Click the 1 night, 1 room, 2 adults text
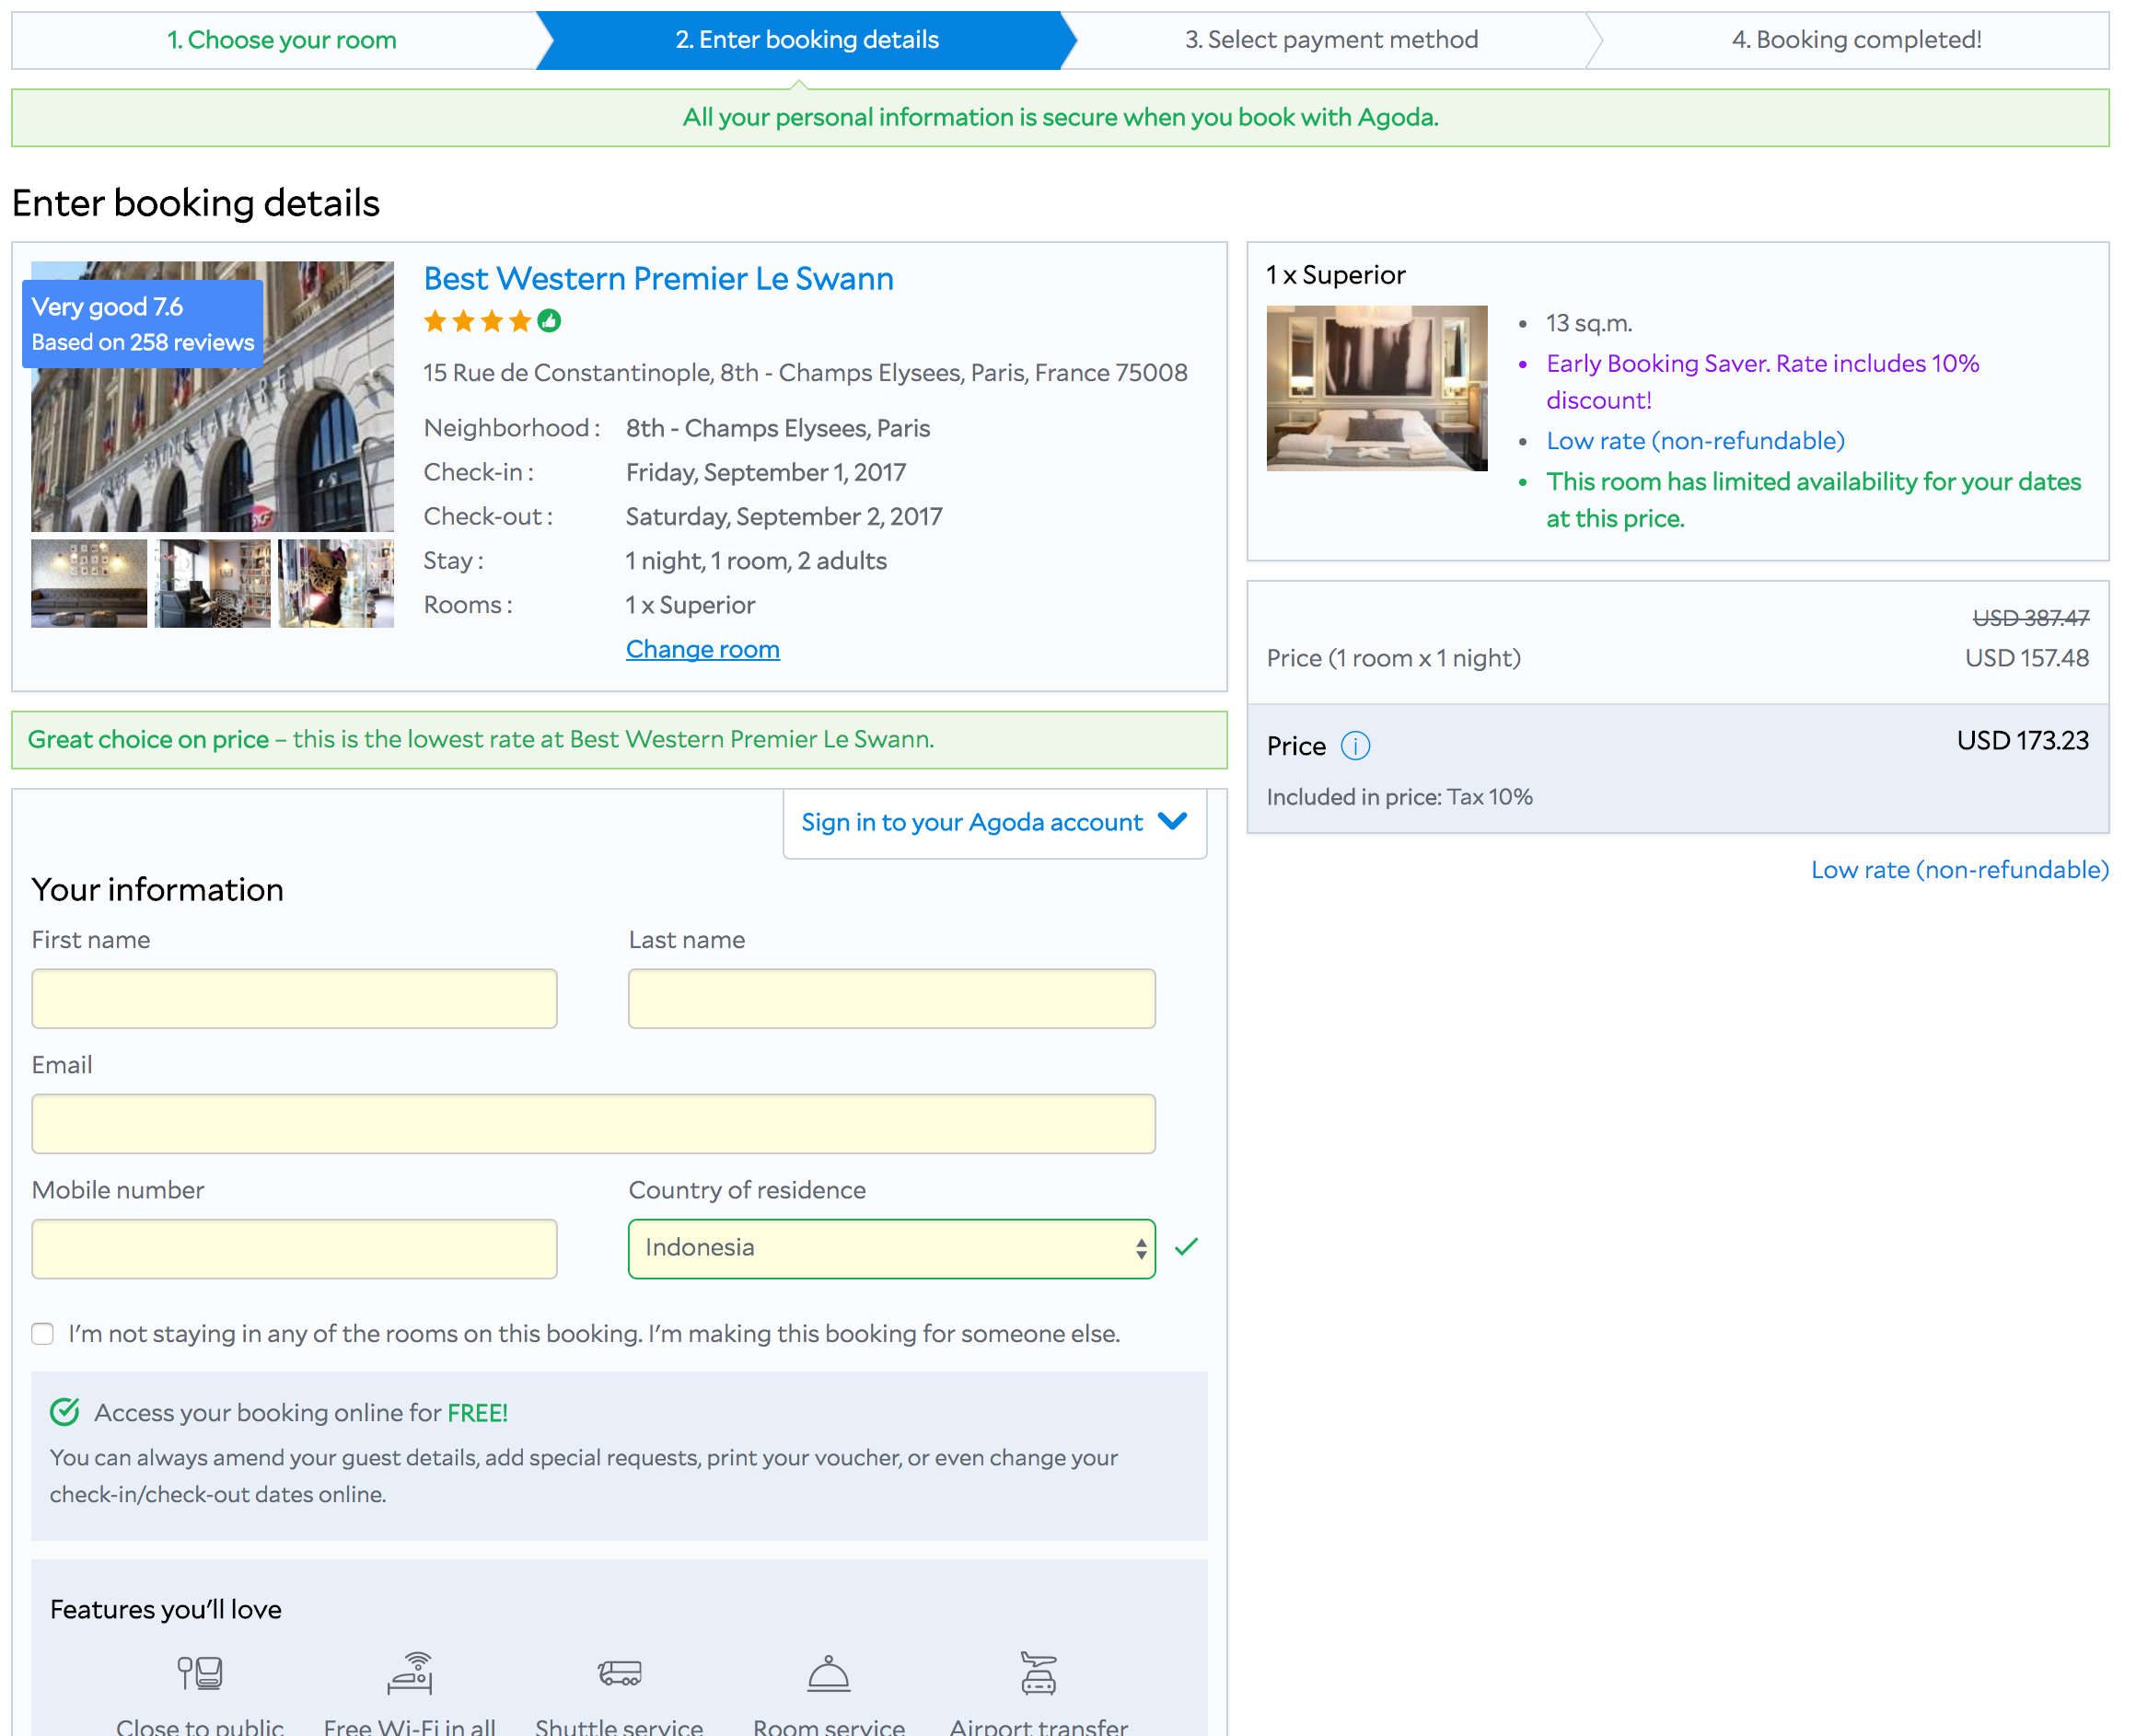2136x1736 pixels. click(x=756, y=561)
